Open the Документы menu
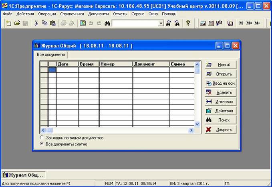This screenshot has width=272, height=187. [99, 14]
